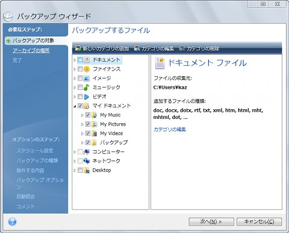Open the 自動統合 optional step
The image size is (289, 233).
tap(25, 196)
